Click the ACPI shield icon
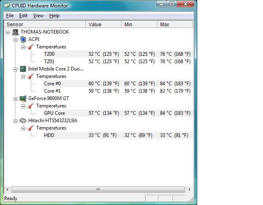Screen dimensions: 263x205 point(23,39)
